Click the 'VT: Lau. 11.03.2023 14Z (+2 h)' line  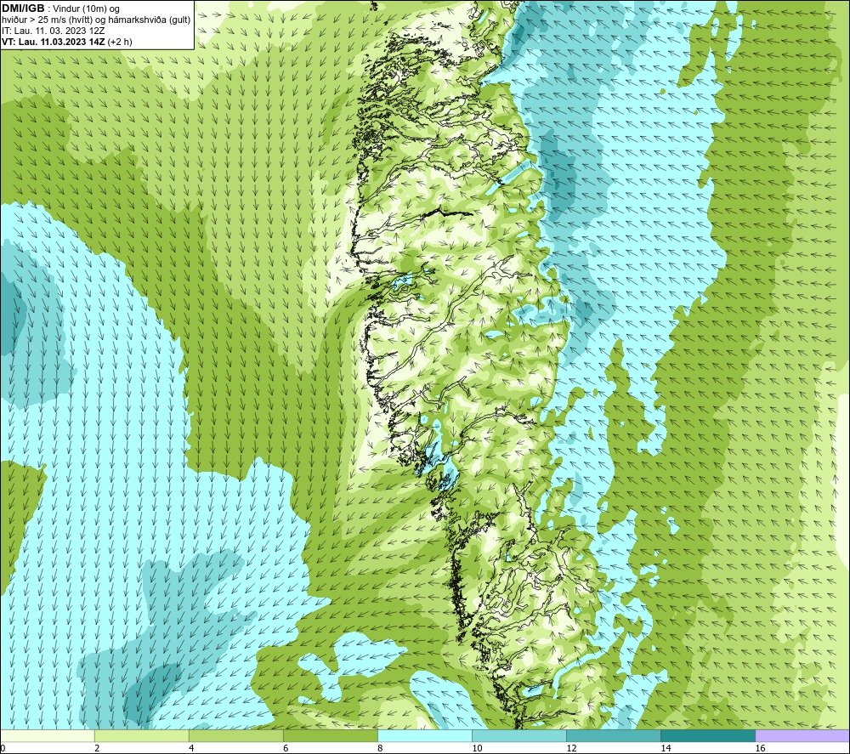(66, 42)
